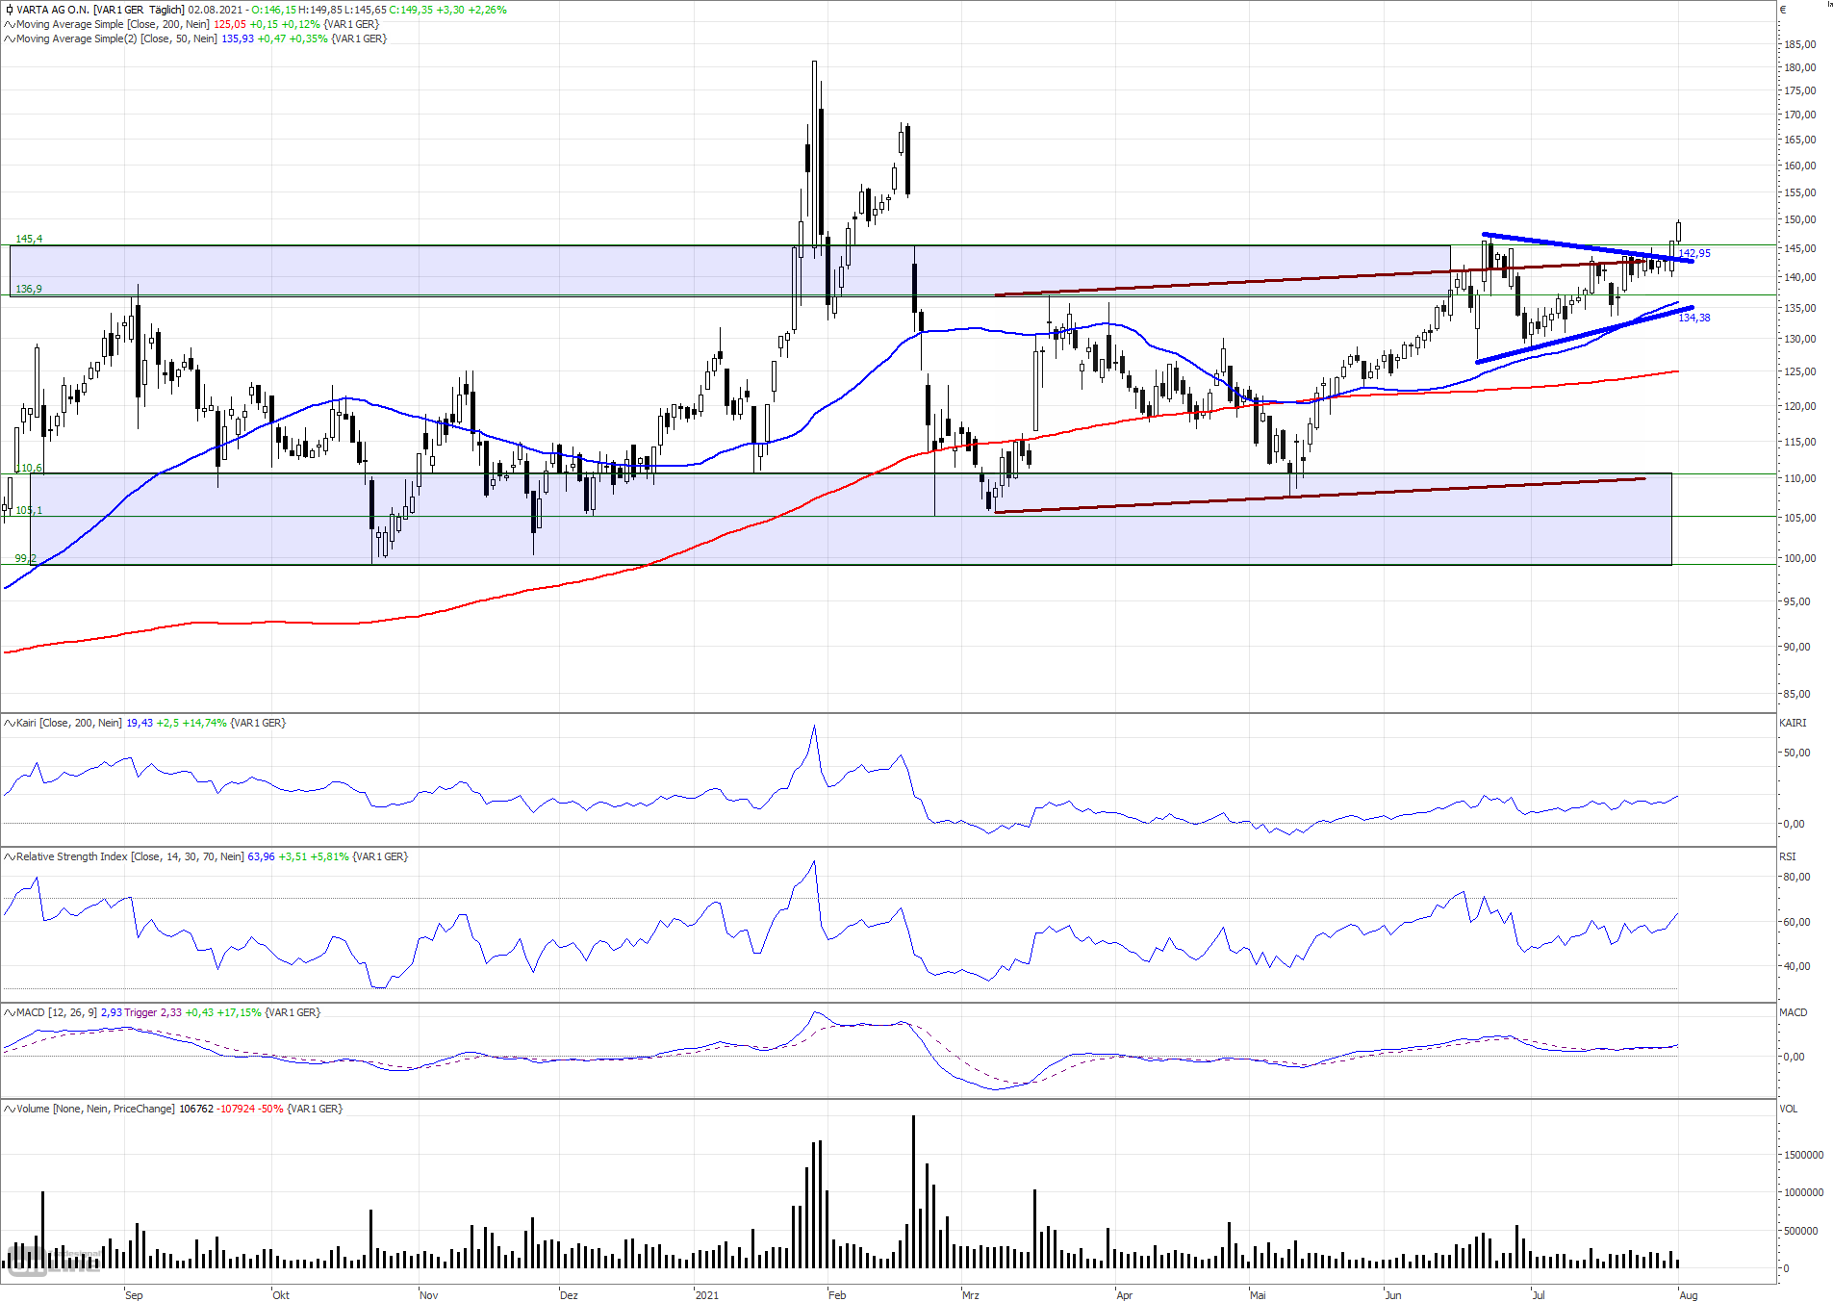The image size is (1833, 1302).
Task: Click the 145,4 resistance level label
Action: (x=29, y=239)
